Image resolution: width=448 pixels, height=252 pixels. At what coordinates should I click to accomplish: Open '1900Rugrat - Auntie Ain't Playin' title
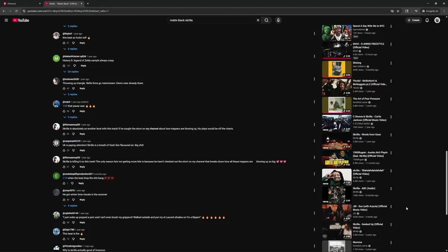click(370, 154)
